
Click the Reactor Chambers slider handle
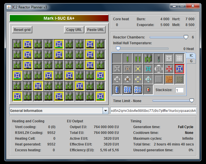pyautogui.click(x=186, y=37)
